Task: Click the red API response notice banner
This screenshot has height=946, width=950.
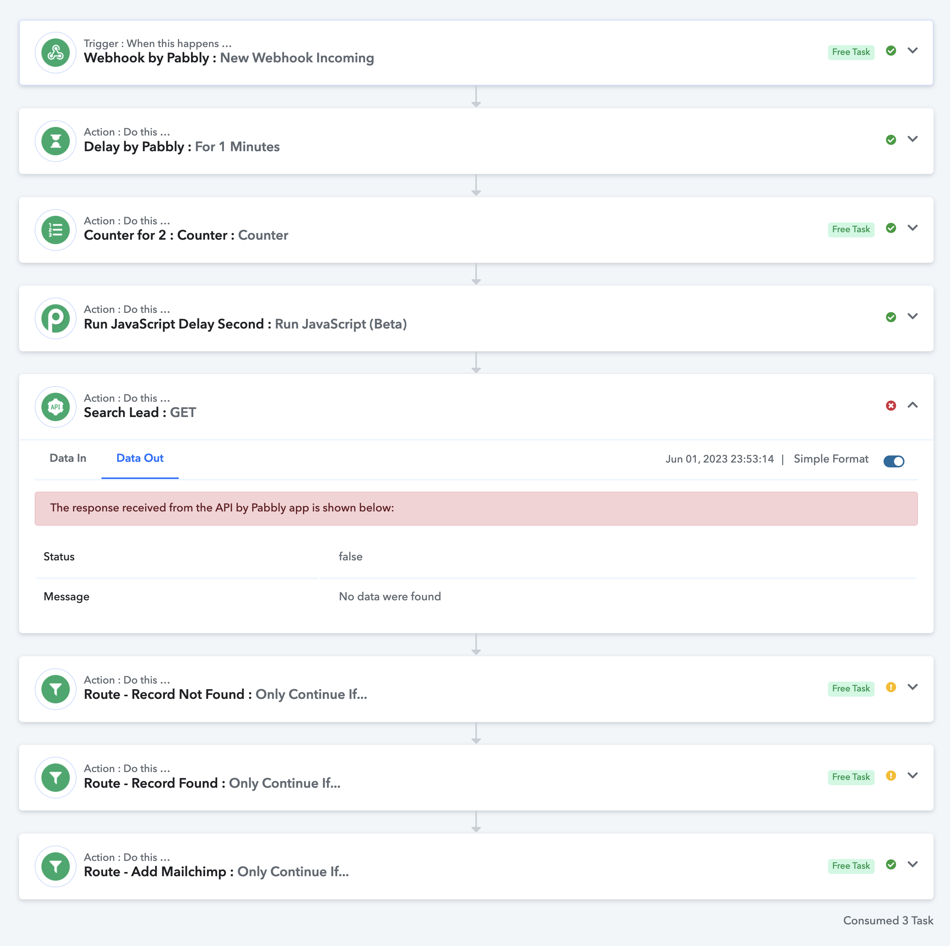Action: pos(476,508)
